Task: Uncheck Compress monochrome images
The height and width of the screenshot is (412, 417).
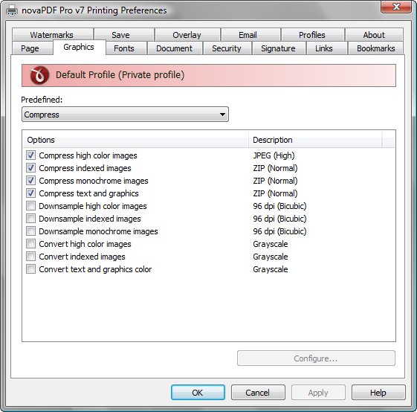Action: coord(31,181)
